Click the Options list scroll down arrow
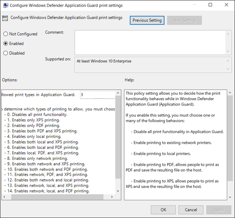This screenshot has height=218, width=235. click(118, 191)
